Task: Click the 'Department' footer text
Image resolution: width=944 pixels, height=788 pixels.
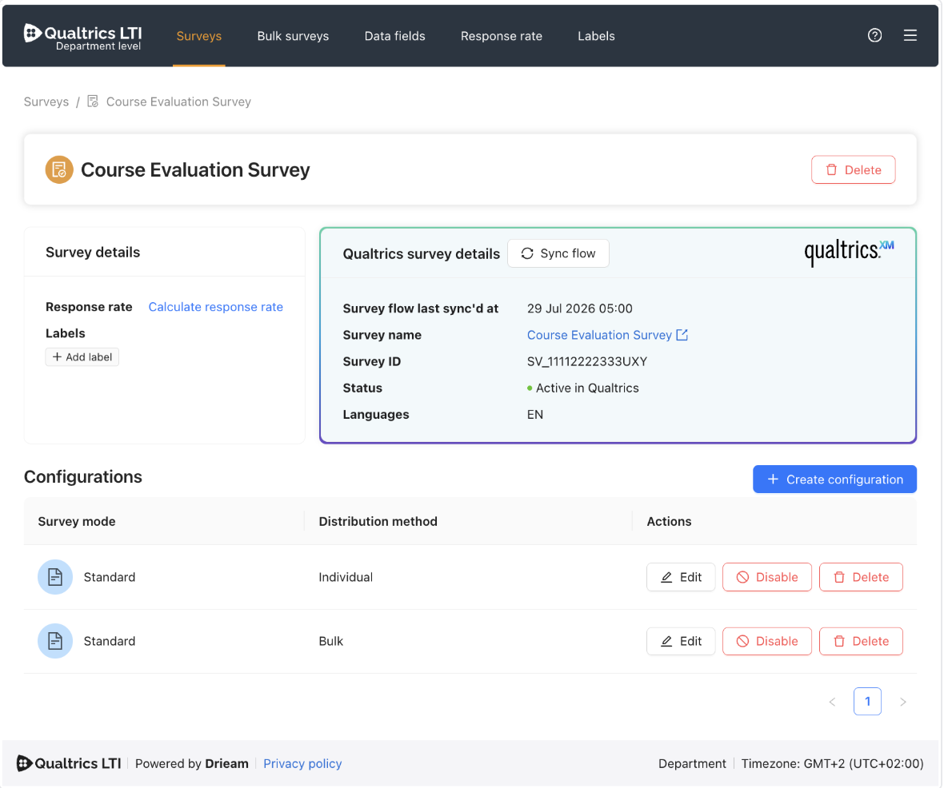Action: click(692, 763)
